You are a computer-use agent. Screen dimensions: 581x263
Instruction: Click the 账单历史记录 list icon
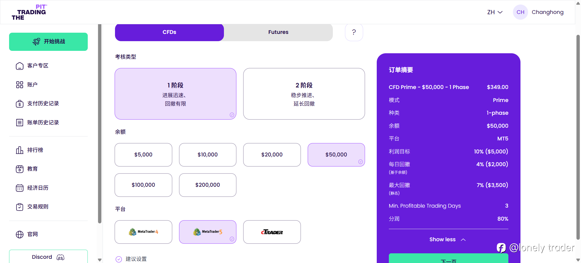(20, 123)
